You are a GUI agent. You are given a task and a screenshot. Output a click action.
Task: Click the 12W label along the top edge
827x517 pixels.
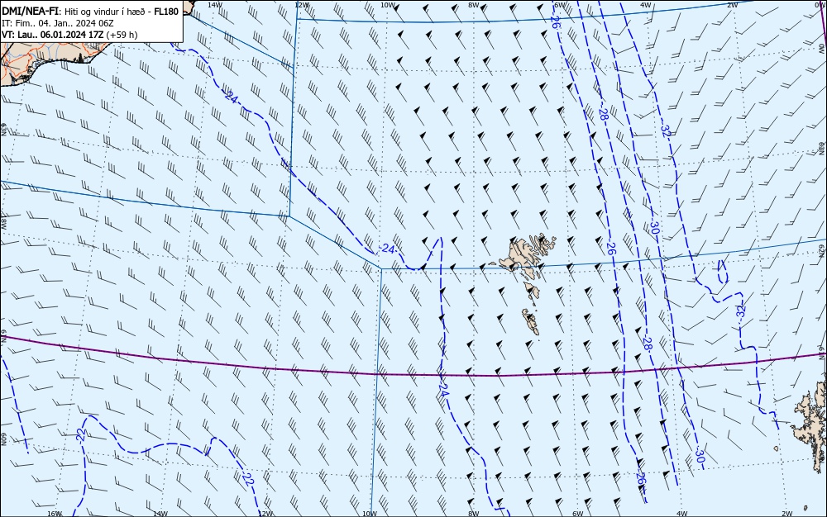[x=301, y=4]
